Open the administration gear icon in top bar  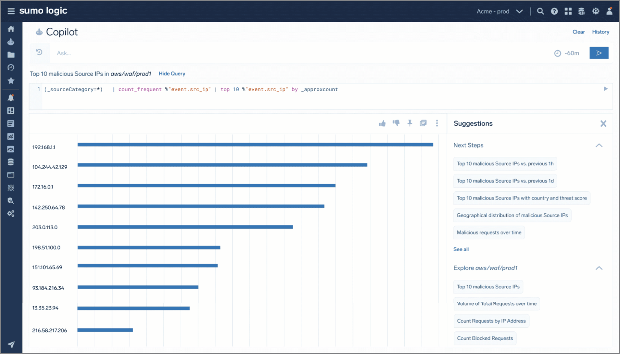tap(596, 11)
